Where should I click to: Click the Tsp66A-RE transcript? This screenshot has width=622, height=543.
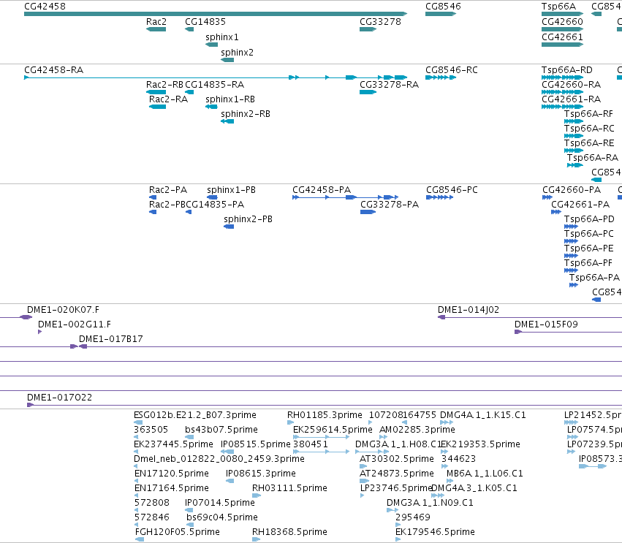[x=574, y=151]
